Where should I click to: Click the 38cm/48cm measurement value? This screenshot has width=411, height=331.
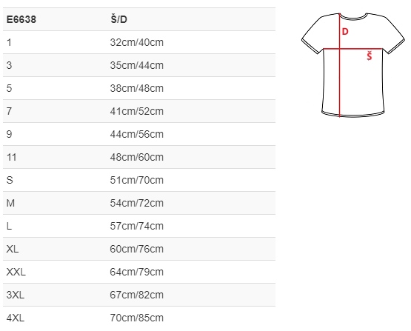point(136,88)
